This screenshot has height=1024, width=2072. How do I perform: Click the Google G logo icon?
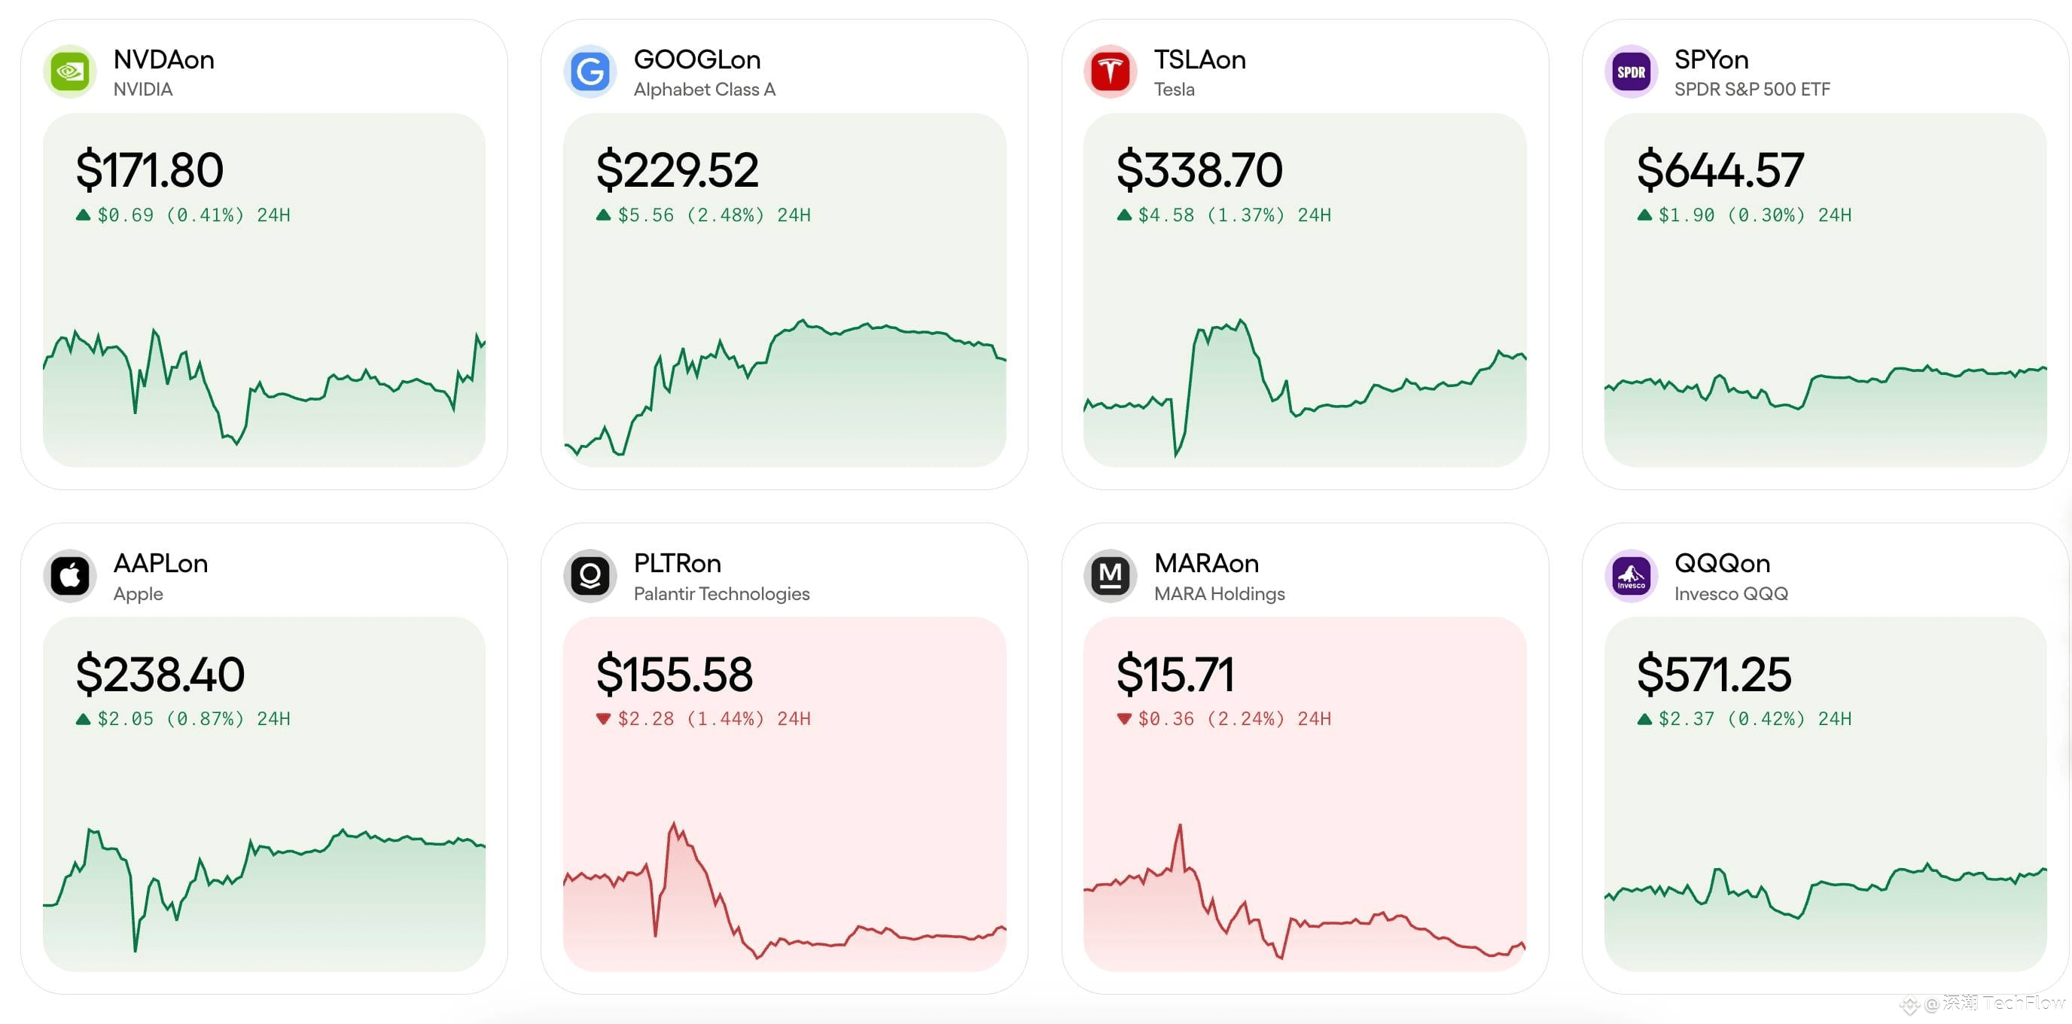pos(590,72)
